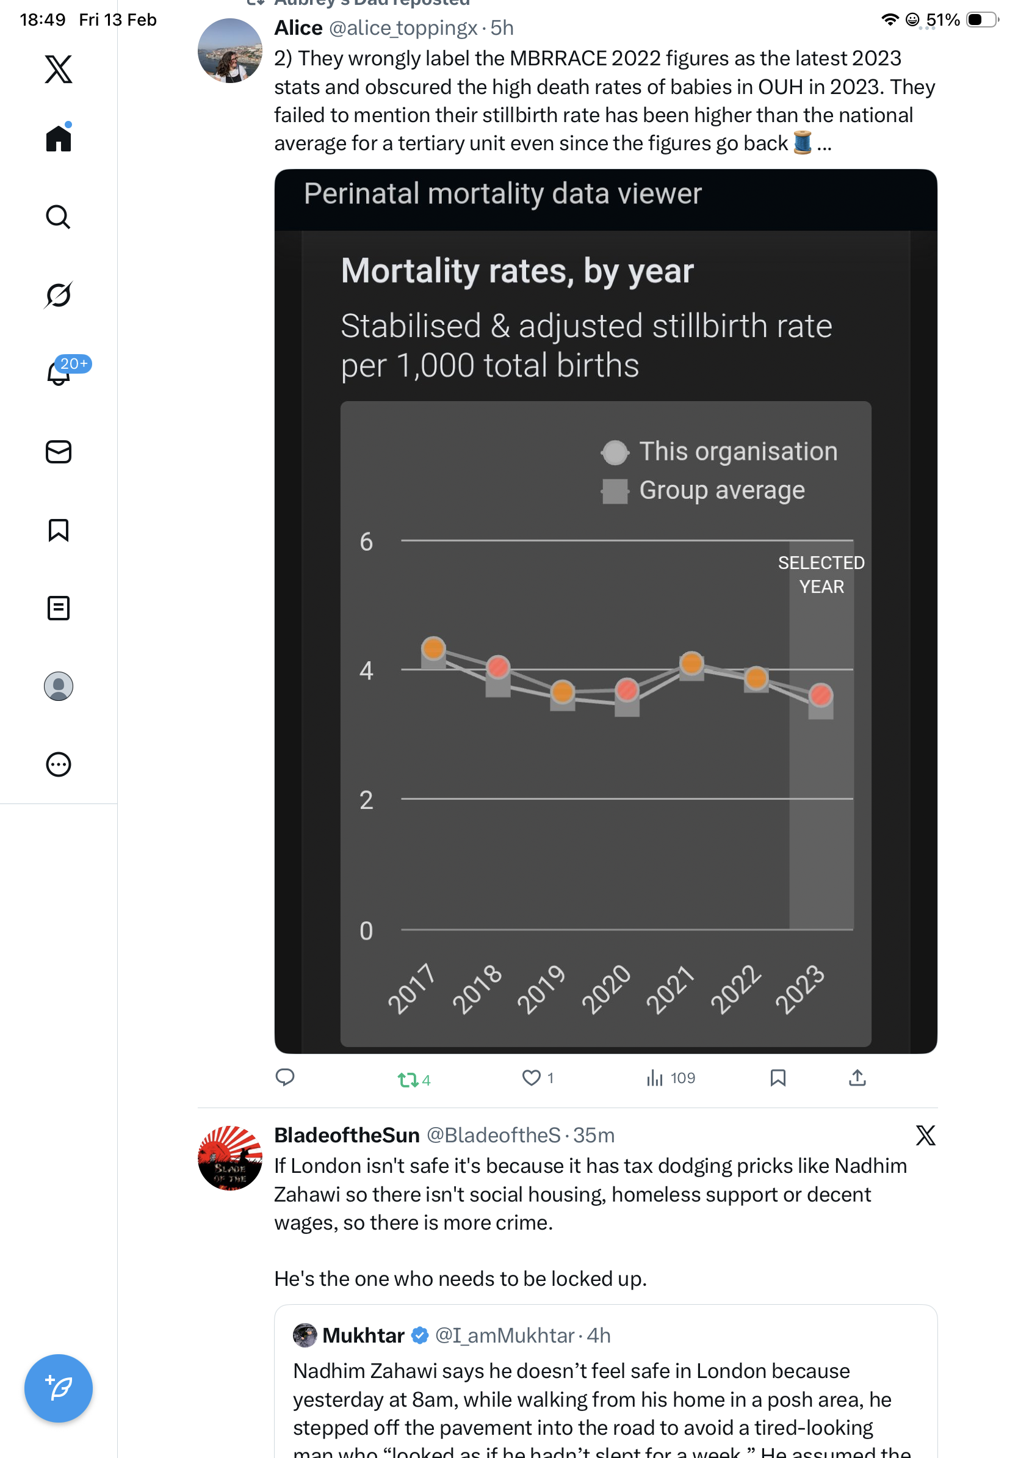This screenshot has width=1018, height=1458.
Task: Open Grok actions on BladeoftheSun's post
Action: point(925,1135)
